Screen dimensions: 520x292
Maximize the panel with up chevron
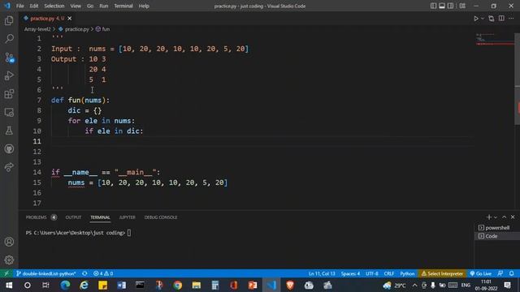(504, 217)
